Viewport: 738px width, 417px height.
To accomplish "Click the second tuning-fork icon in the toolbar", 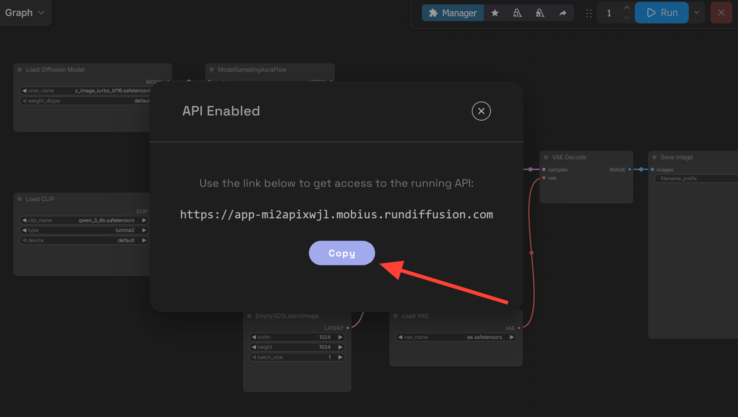I will [540, 13].
